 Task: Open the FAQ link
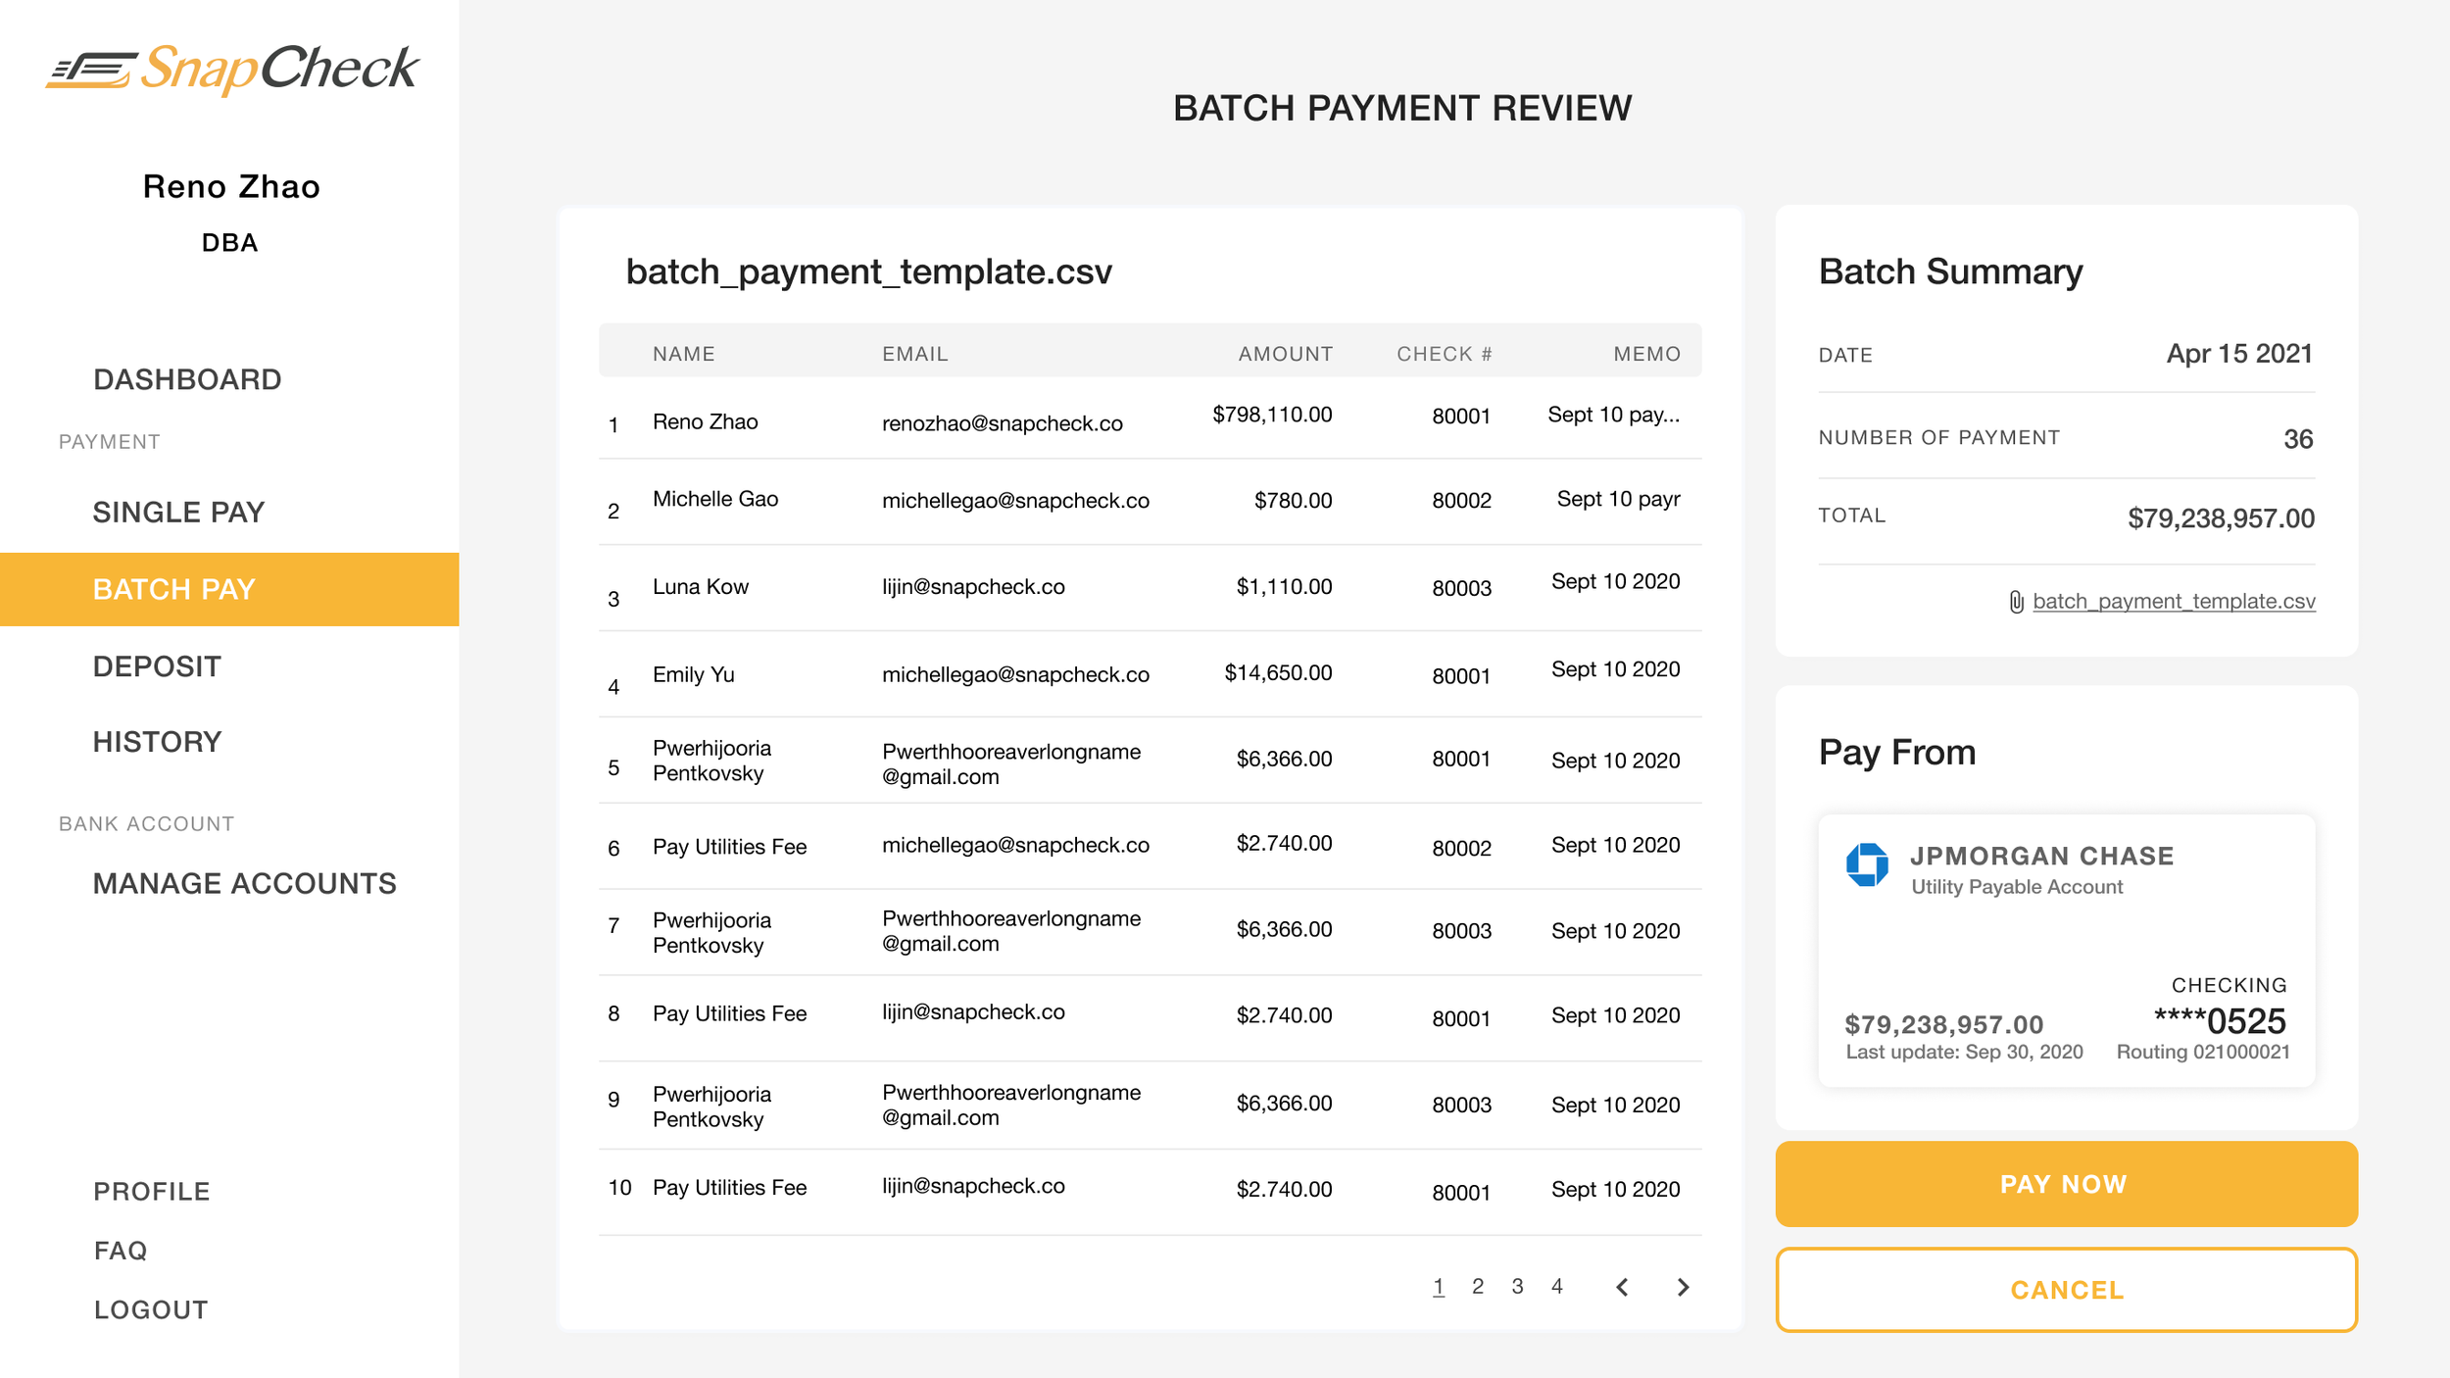[121, 1251]
